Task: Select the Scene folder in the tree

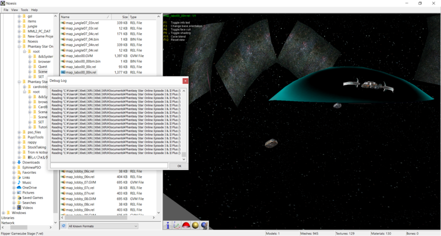Action: pyautogui.click(x=43, y=72)
